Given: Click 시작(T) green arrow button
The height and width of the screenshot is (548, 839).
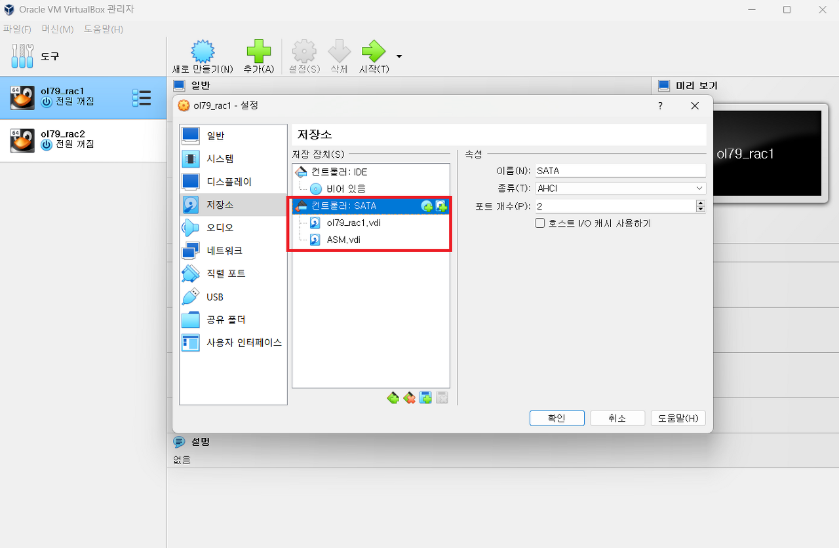Looking at the screenshot, I should 374,56.
